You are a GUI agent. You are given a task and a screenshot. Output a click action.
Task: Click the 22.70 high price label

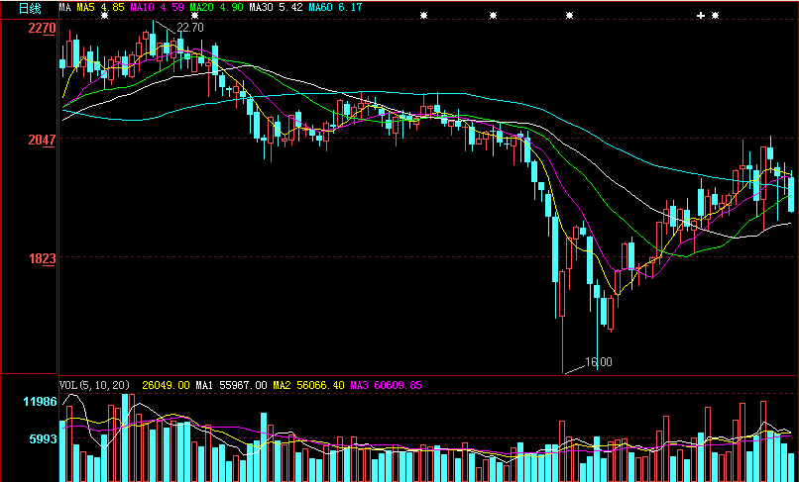tap(189, 28)
